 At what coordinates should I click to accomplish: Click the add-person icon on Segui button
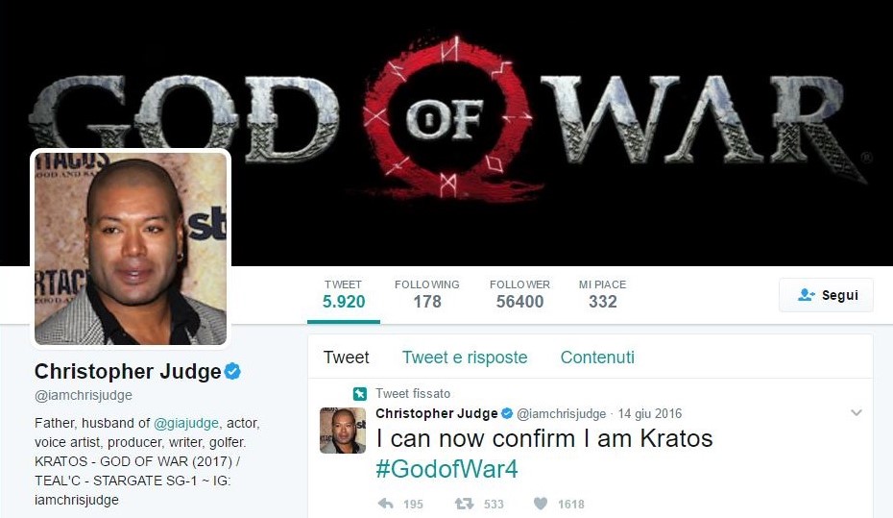click(807, 295)
